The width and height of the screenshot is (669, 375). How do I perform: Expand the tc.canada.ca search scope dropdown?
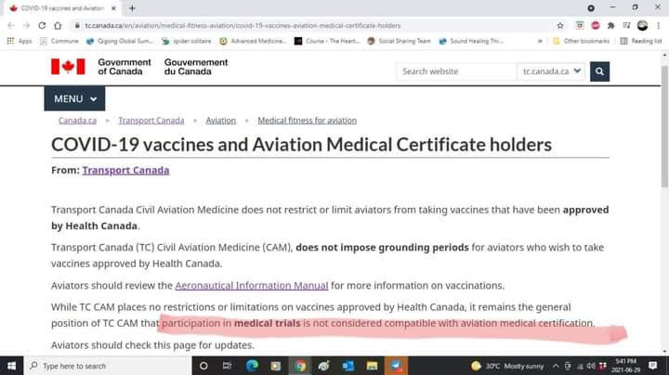pyautogui.click(x=551, y=71)
